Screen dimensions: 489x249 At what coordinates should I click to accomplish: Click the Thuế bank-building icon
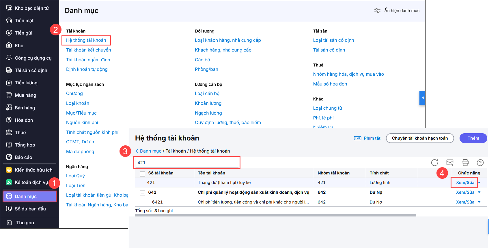pyautogui.click(x=9, y=132)
